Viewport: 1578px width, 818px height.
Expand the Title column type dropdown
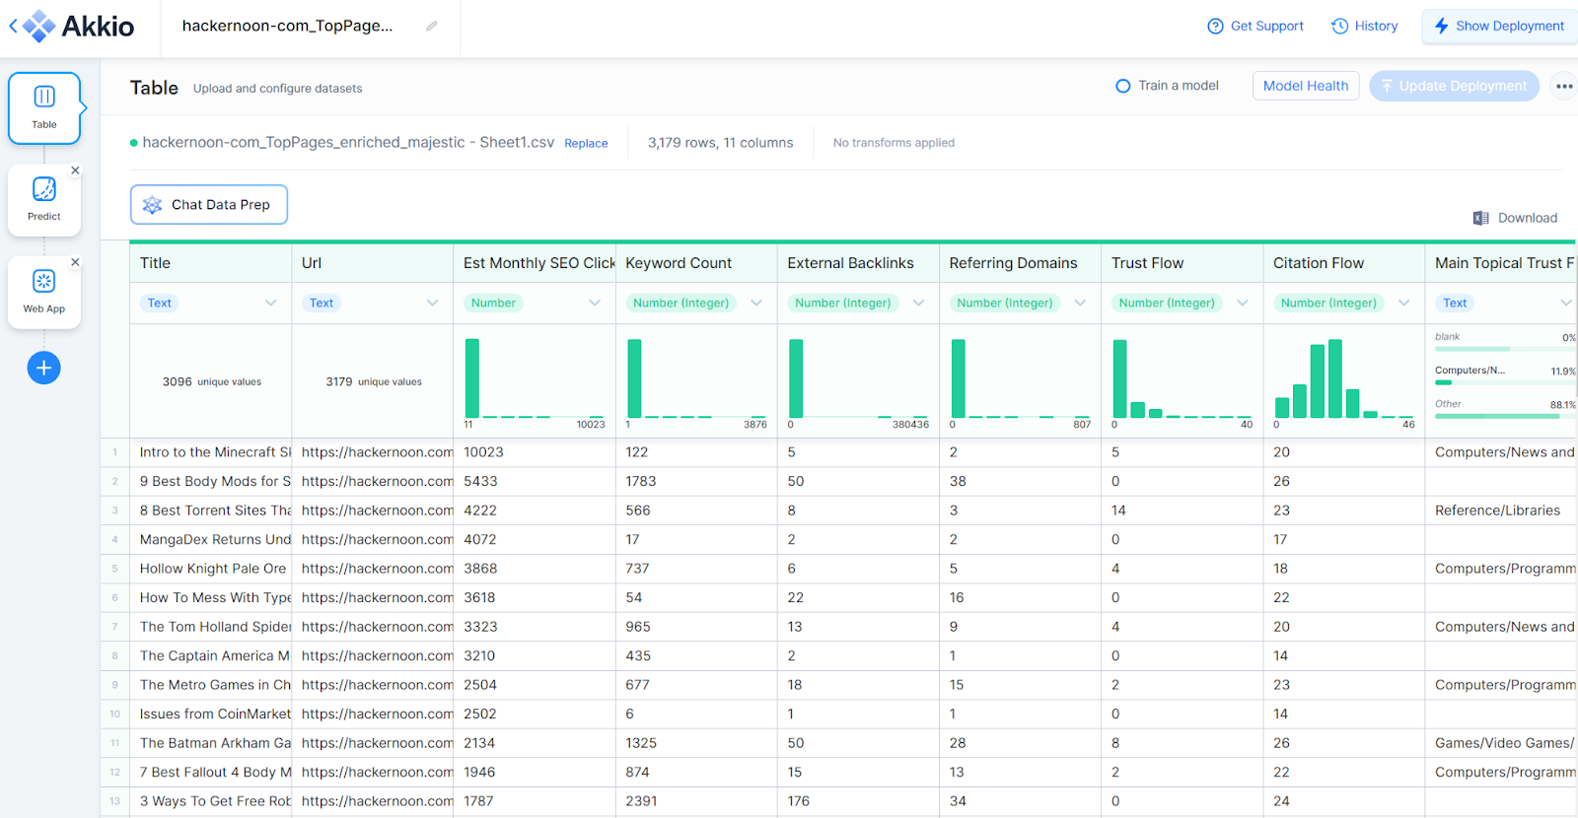pyautogui.click(x=270, y=303)
